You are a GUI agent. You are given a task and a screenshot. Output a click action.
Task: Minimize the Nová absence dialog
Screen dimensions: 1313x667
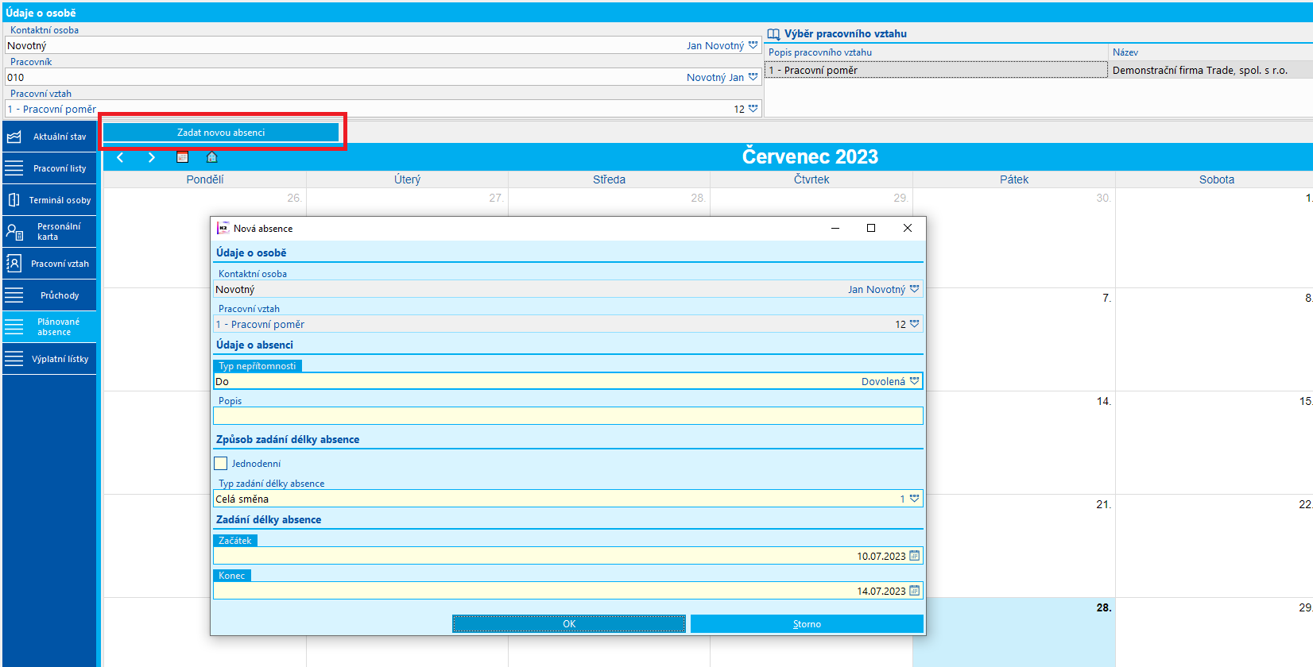pos(835,228)
